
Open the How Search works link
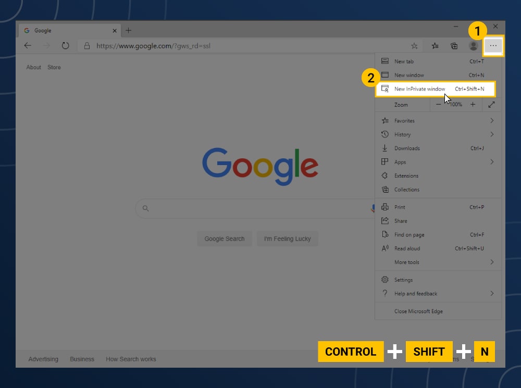(131, 359)
